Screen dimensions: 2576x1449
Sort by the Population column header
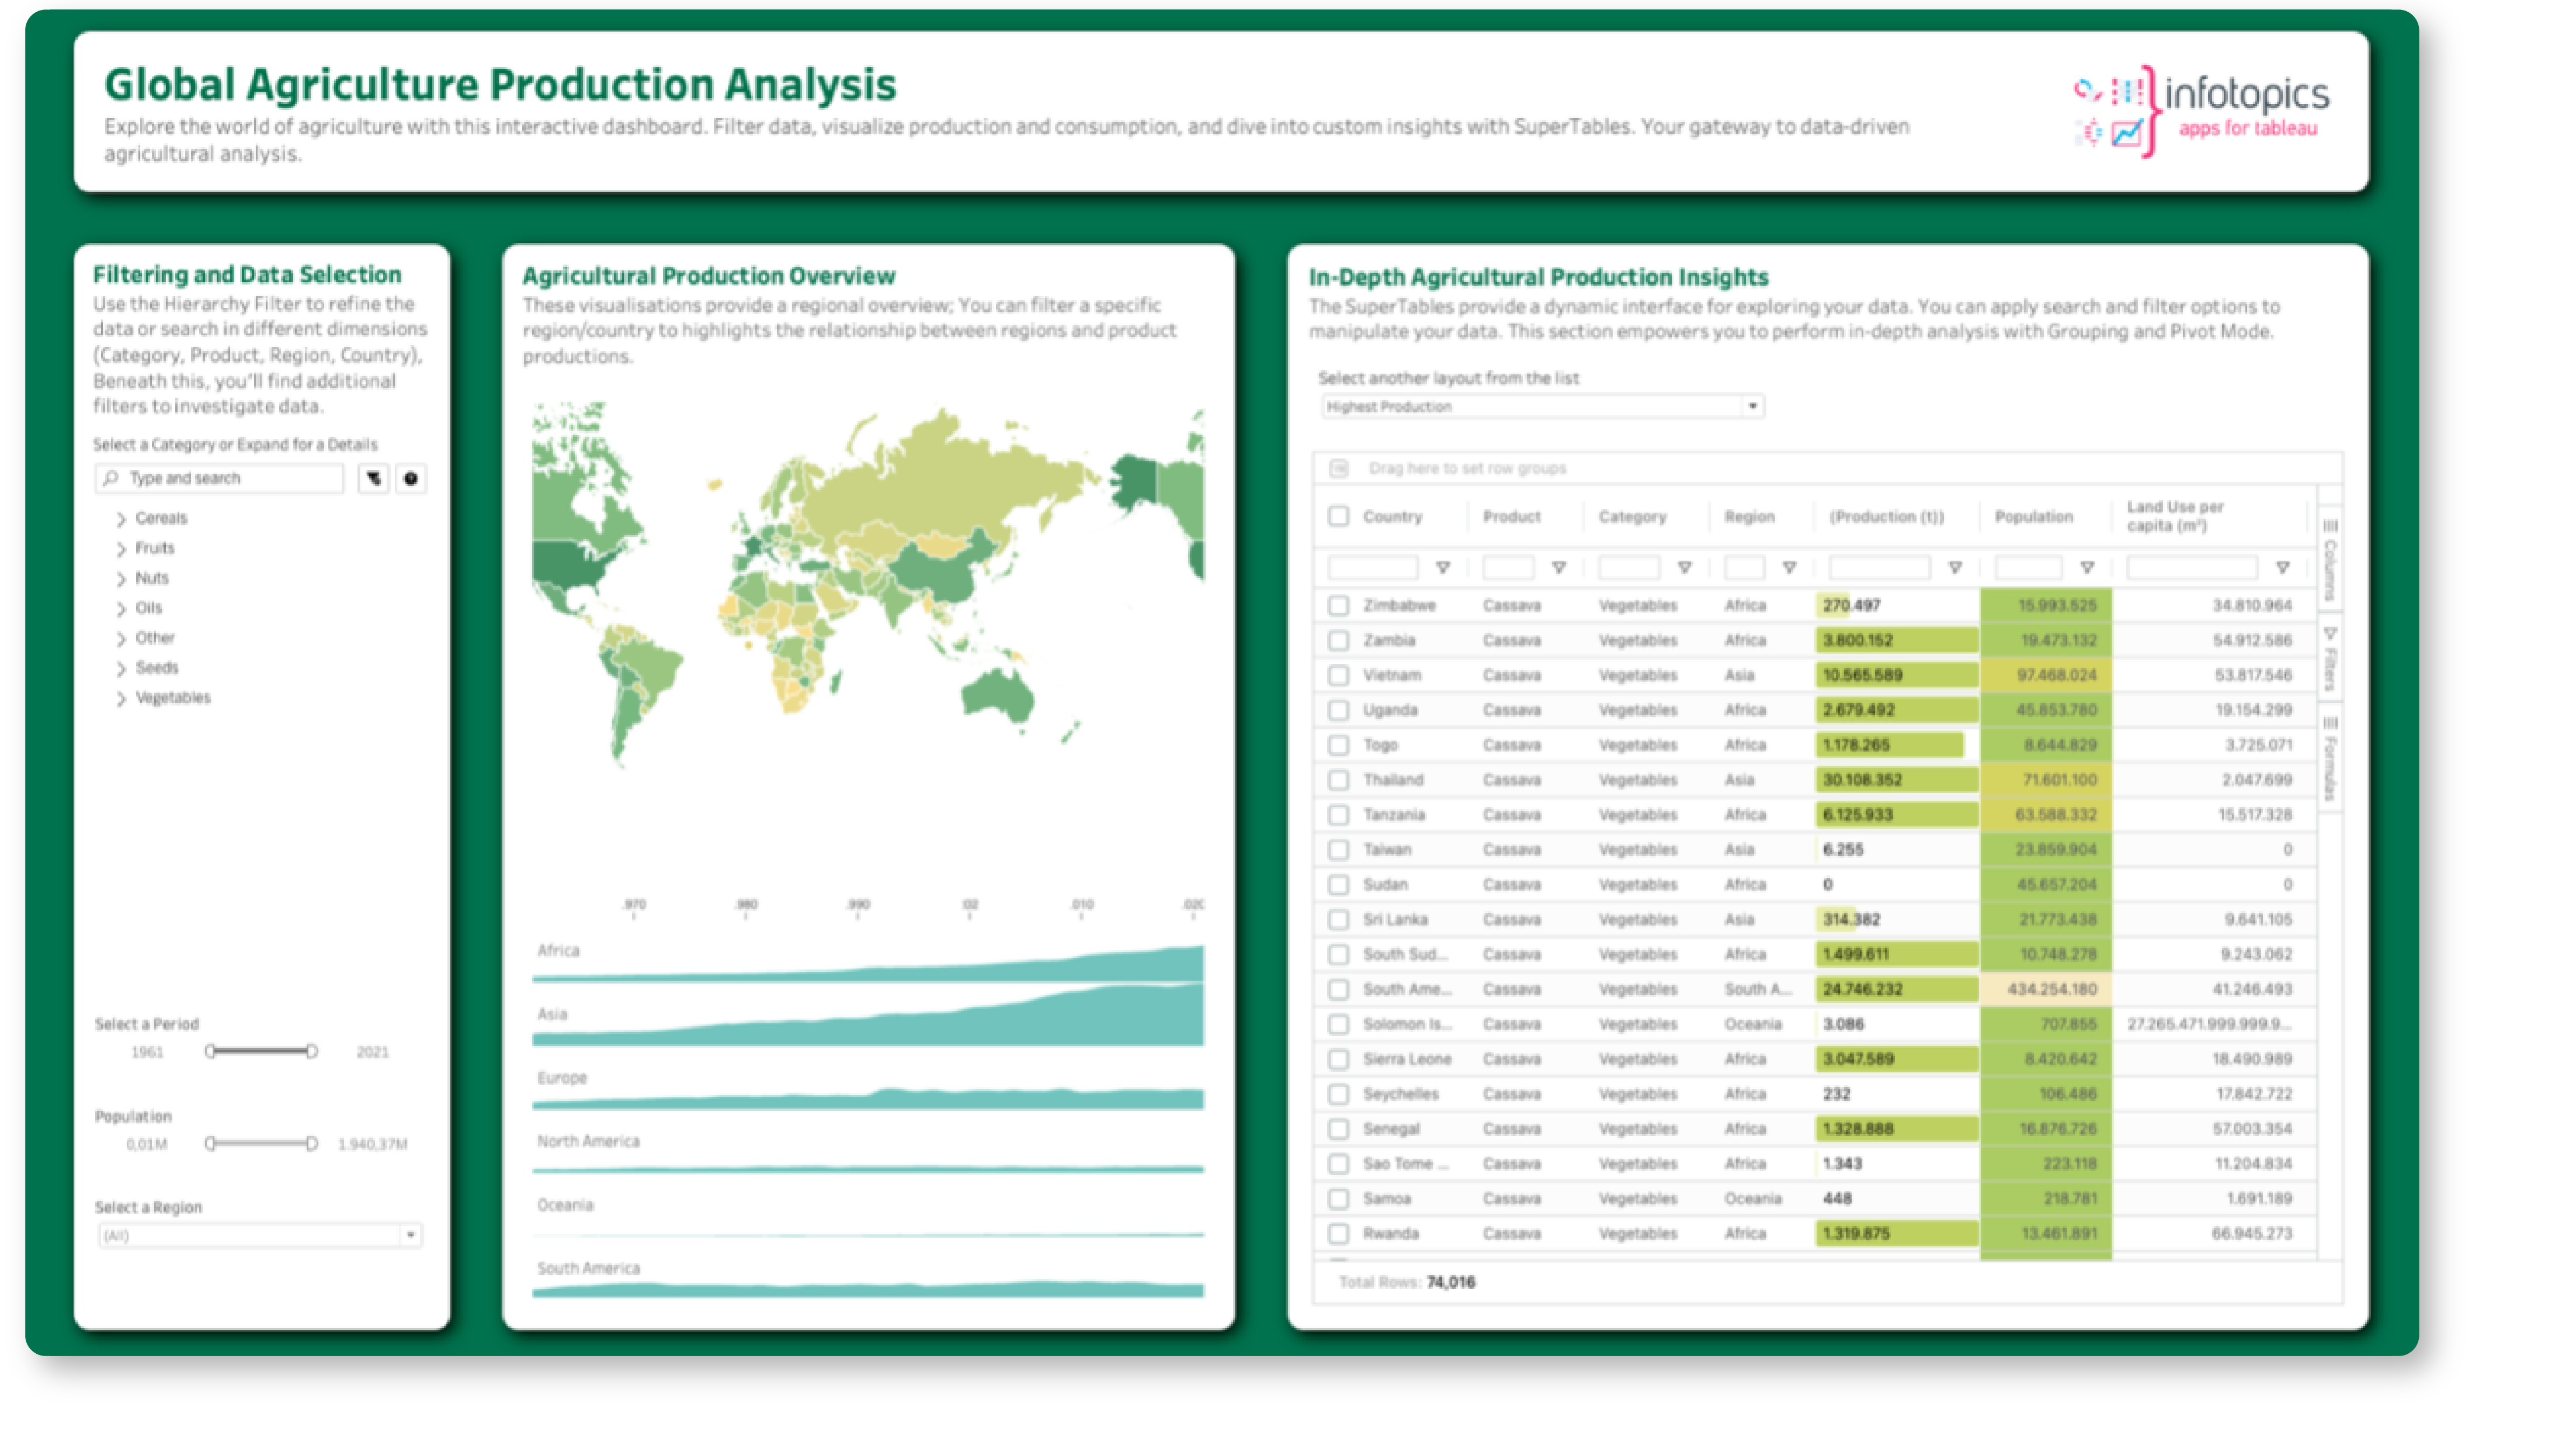2033,517
